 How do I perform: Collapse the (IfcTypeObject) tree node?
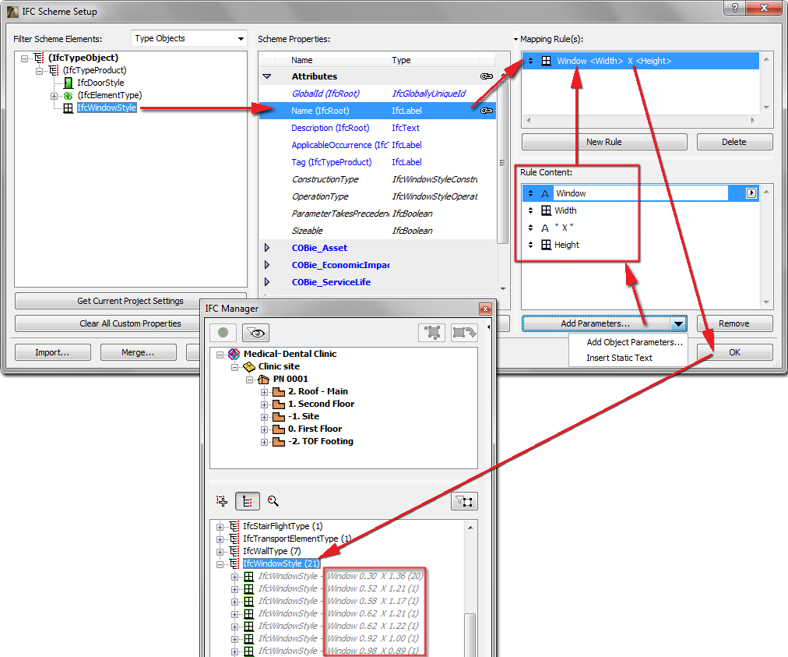pyautogui.click(x=24, y=58)
